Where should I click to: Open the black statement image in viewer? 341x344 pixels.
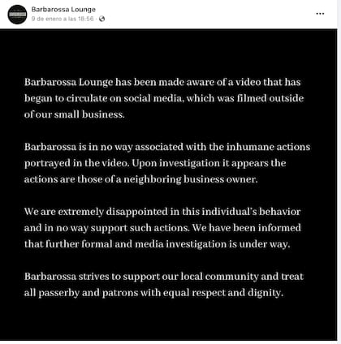(x=168, y=185)
